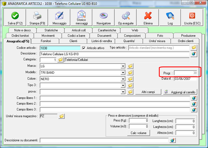
Task: Expand the Marca dropdown
Action: point(123,66)
